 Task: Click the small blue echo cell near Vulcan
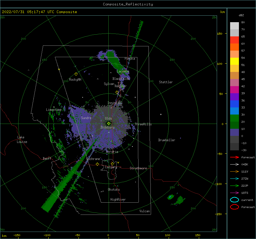point(170,197)
